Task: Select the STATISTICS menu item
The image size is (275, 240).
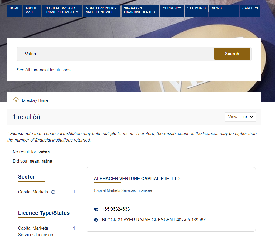Action: click(x=196, y=11)
